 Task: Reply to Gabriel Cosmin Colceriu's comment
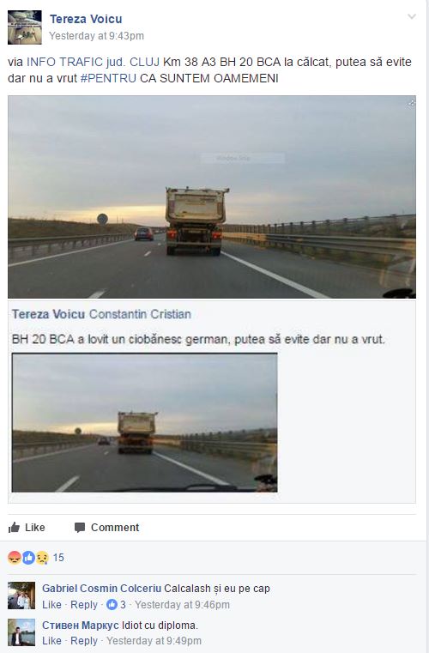tap(84, 605)
